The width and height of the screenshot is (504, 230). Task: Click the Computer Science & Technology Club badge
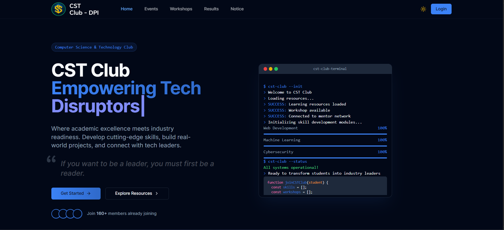(94, 47)
